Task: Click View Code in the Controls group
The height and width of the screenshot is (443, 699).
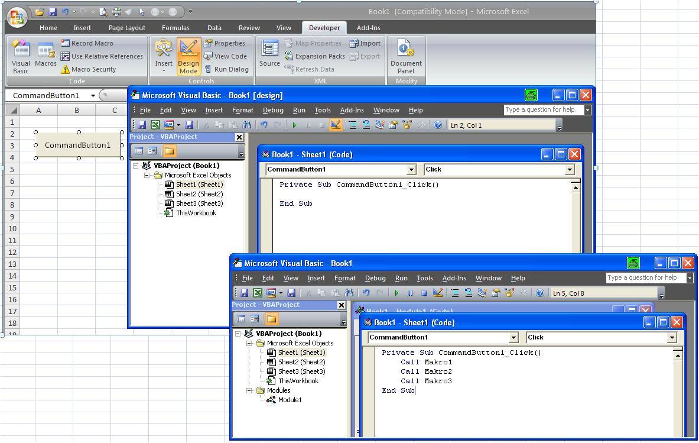Action: [x=225, y=56]
